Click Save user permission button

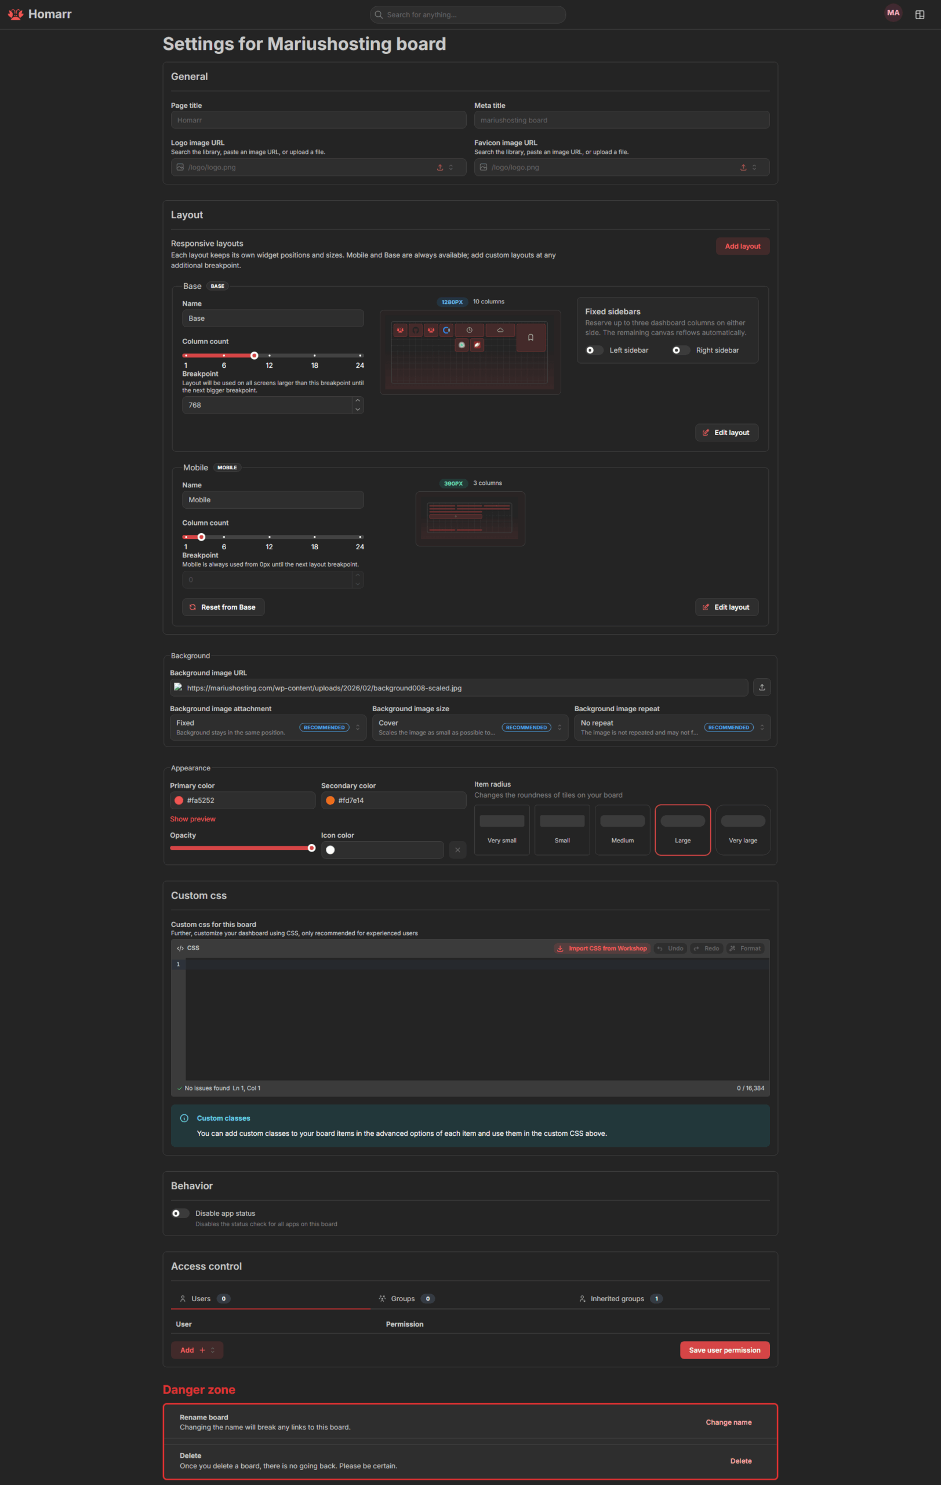click(x=725, y=1350)
